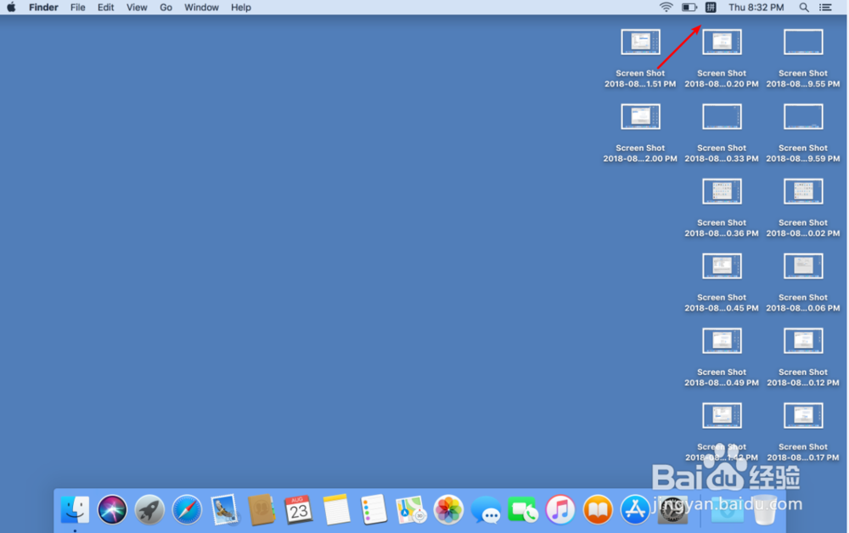The height and width of the screenshot is (533, 849).
Task: Open the Help menu
Action: pos(241,7)
